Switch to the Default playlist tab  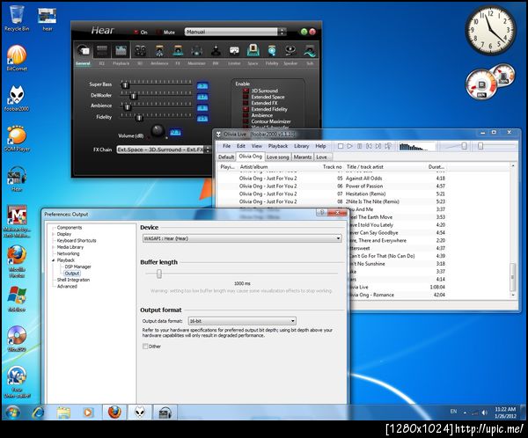click(x=226, y=157)
